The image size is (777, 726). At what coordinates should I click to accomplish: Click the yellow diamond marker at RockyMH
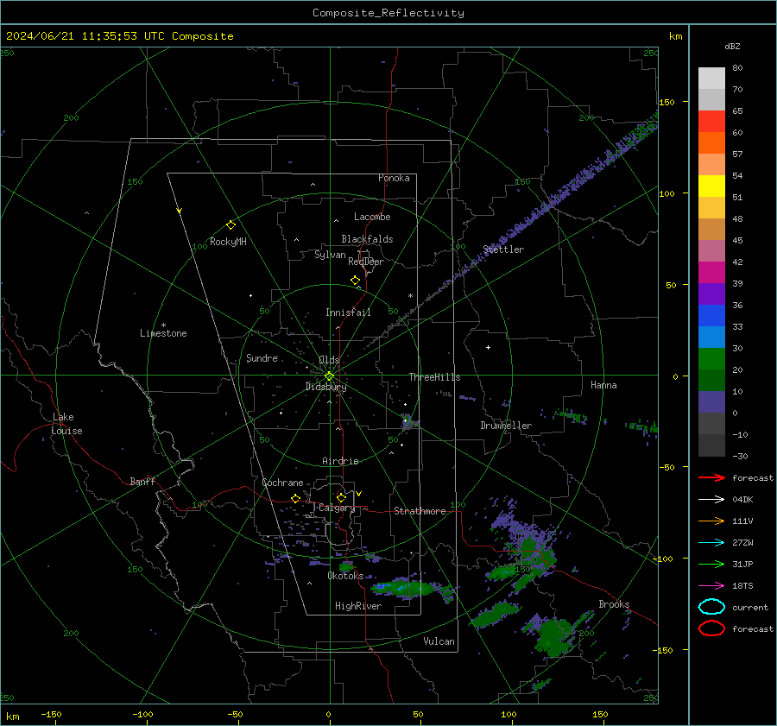[231, 225]
